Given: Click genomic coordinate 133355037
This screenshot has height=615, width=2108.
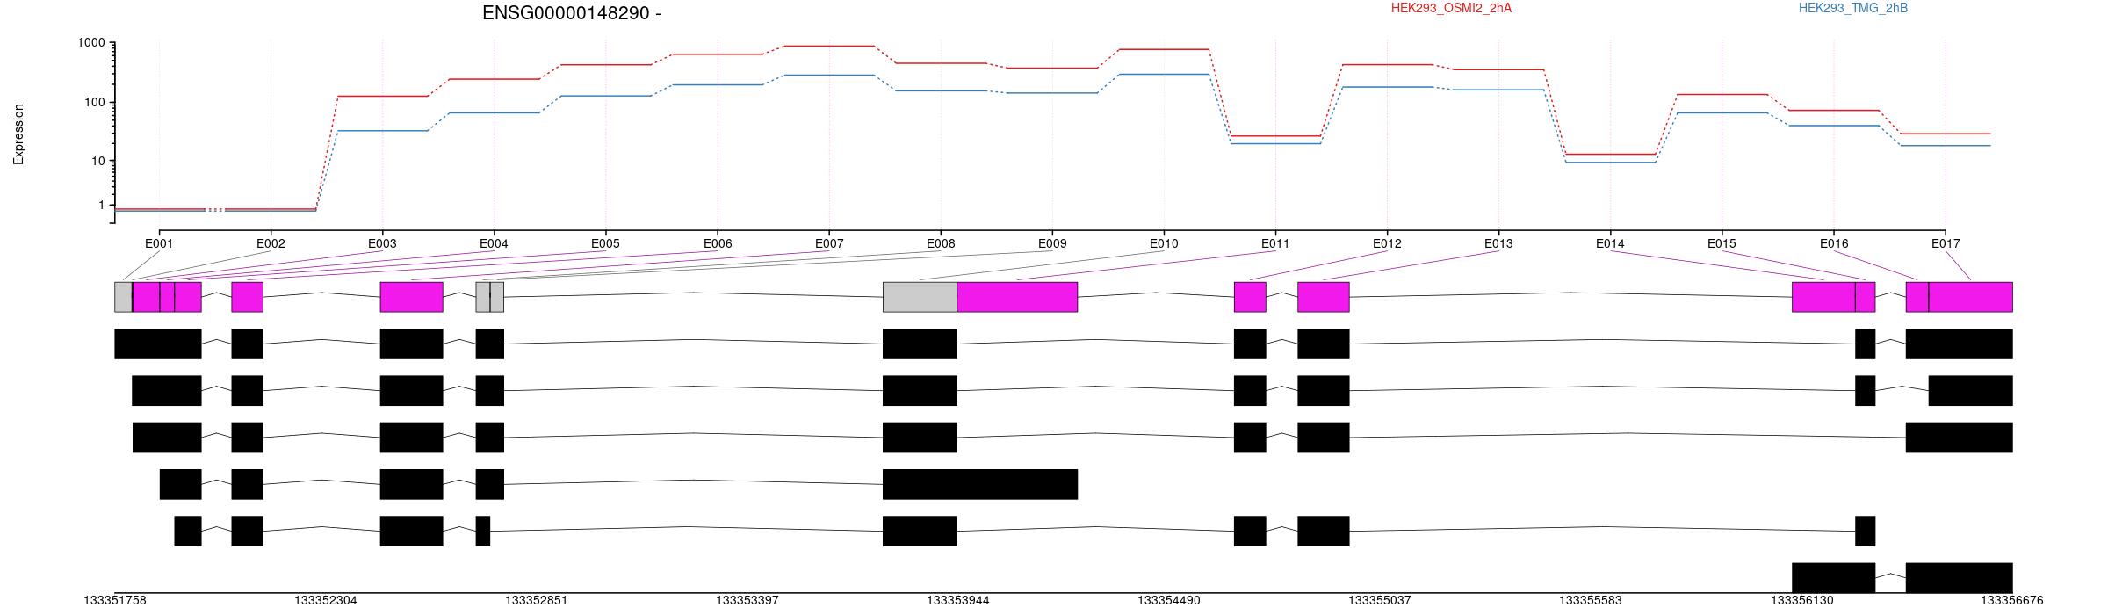Looking at the screenshot, I should click(1380, 601).
